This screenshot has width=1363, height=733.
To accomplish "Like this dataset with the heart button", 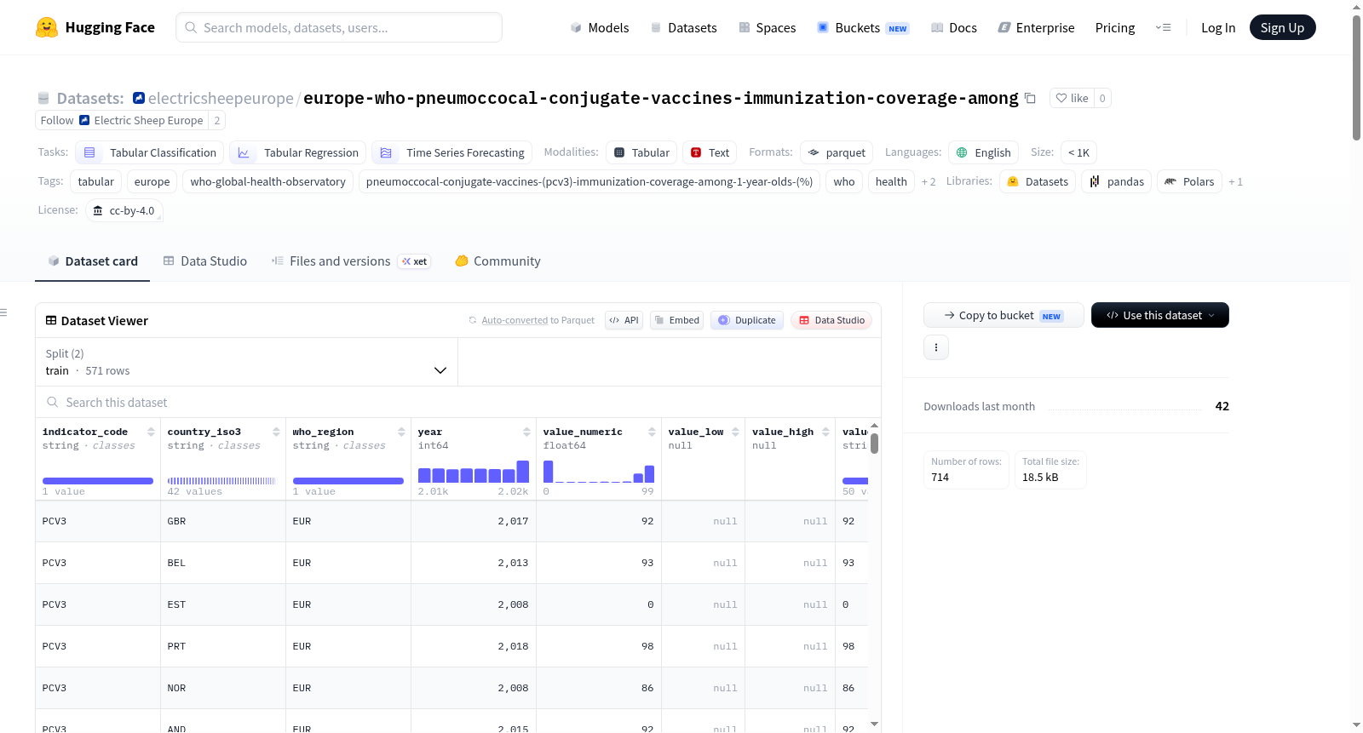I will pos(1072,98).
